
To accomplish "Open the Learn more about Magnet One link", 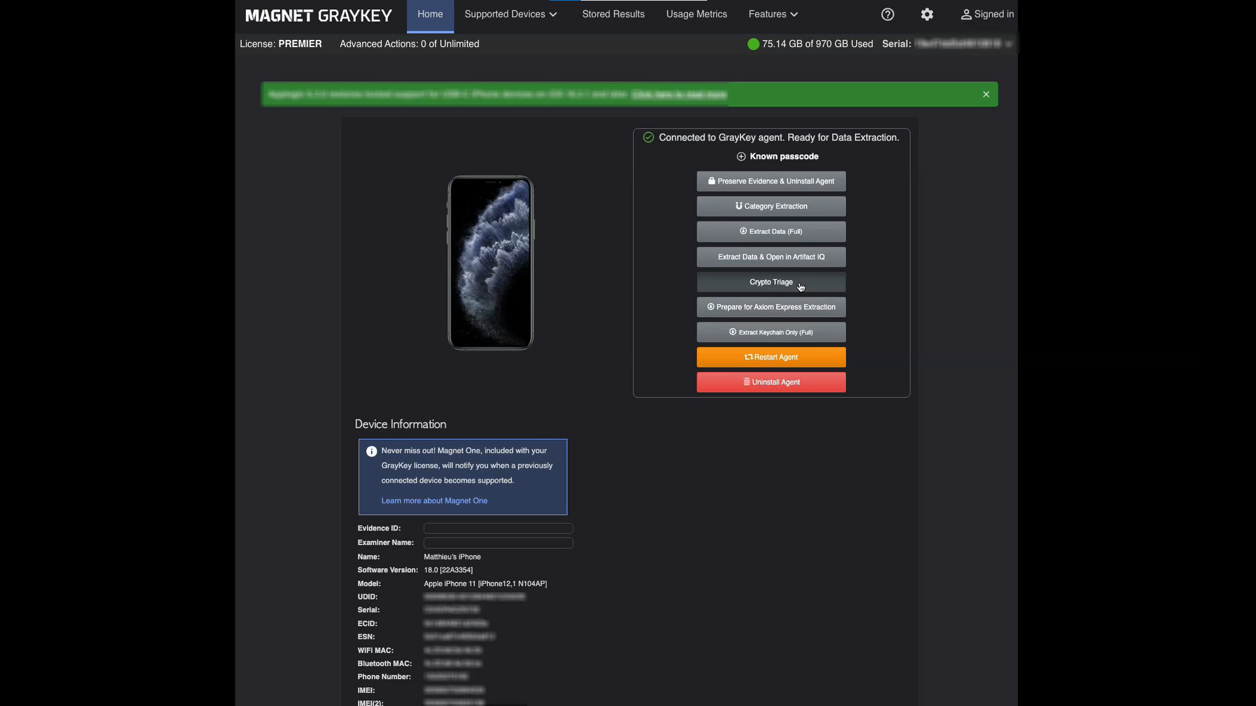I will (x=434, y=501).
